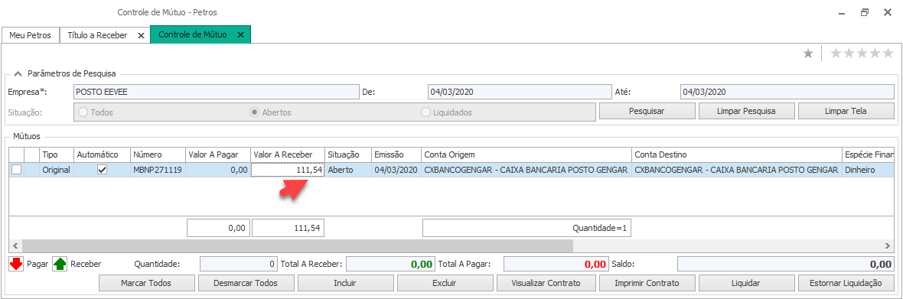The width and height of the screenshot is (903, 299).
Task: Tick the row selection checkbox for MBNP271119
Action: (16, 171)
